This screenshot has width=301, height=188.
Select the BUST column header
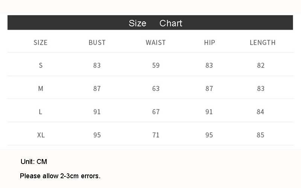97,42
